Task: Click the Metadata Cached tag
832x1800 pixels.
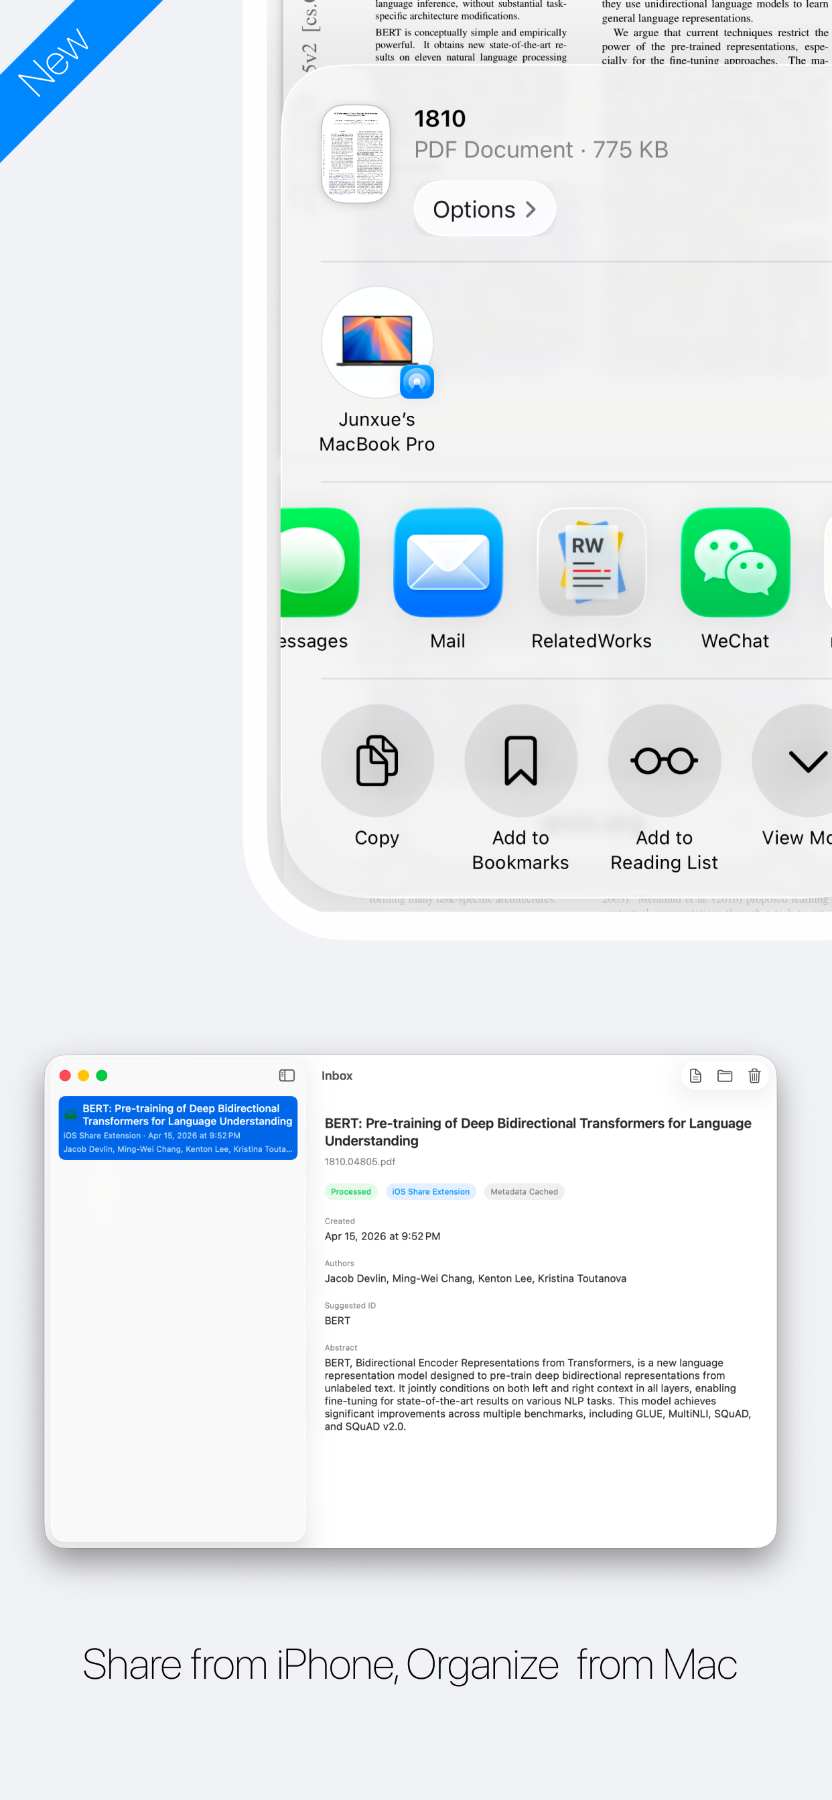Action: pyautogui.click(x=524, y=1191)
